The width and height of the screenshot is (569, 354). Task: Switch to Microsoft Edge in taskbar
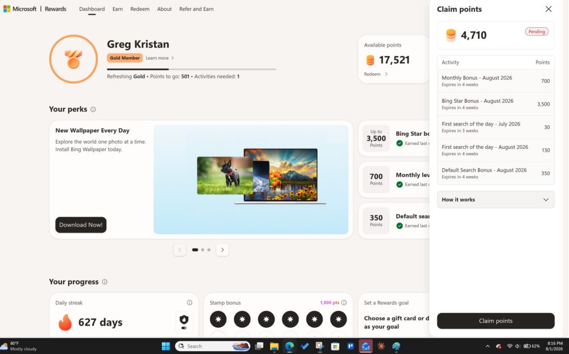click(x=289, y=346)
